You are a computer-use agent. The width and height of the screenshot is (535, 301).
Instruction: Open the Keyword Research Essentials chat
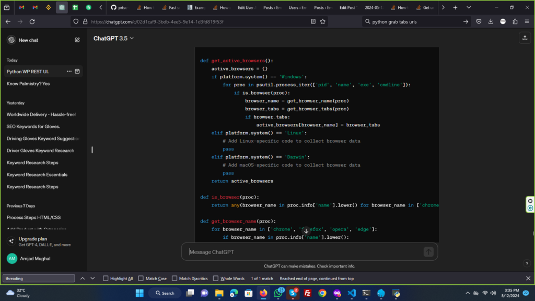point(37,175)
